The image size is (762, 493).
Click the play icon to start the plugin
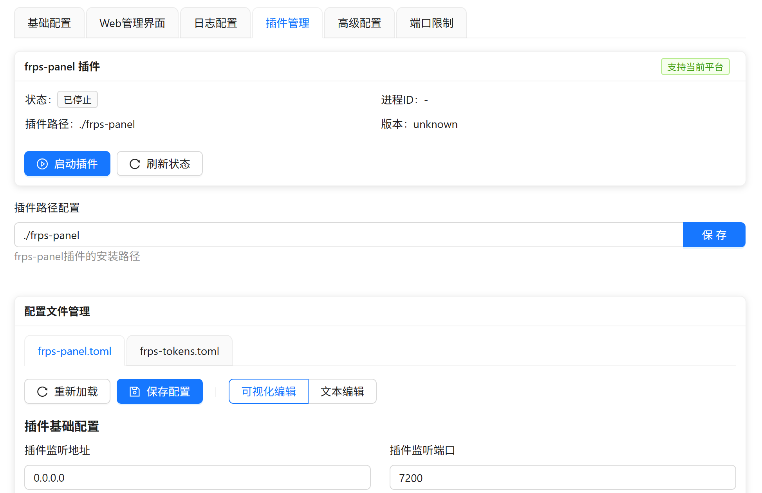tap(43, 164)
